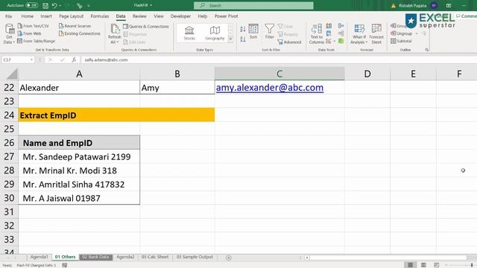The width and height of the screenshot is (477, 268).
Task: Switch to Normal view in status bar
Action: 410,265
